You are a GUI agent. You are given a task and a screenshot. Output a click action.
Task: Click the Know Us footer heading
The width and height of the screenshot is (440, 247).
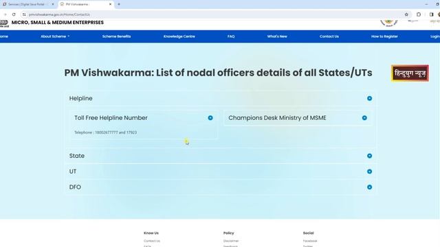151,233
